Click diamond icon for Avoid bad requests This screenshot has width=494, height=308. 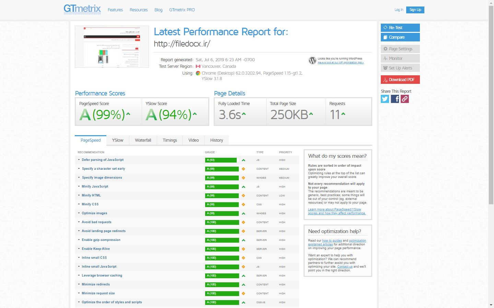[x=244, y=222]
